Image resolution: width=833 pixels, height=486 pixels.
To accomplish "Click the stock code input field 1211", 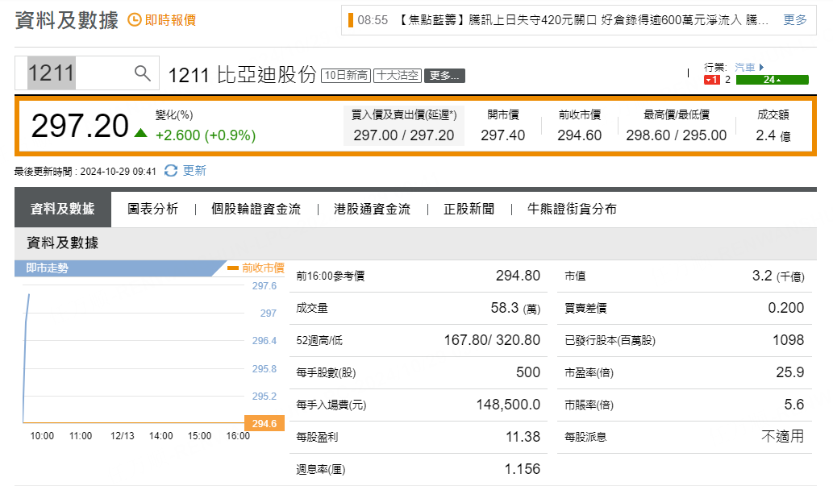I will tap(86, 73).
